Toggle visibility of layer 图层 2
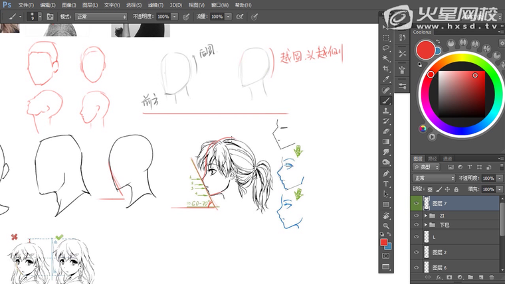 417,252
